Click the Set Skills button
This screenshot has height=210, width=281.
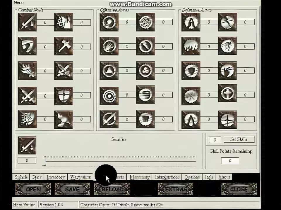tap(239, 139)
